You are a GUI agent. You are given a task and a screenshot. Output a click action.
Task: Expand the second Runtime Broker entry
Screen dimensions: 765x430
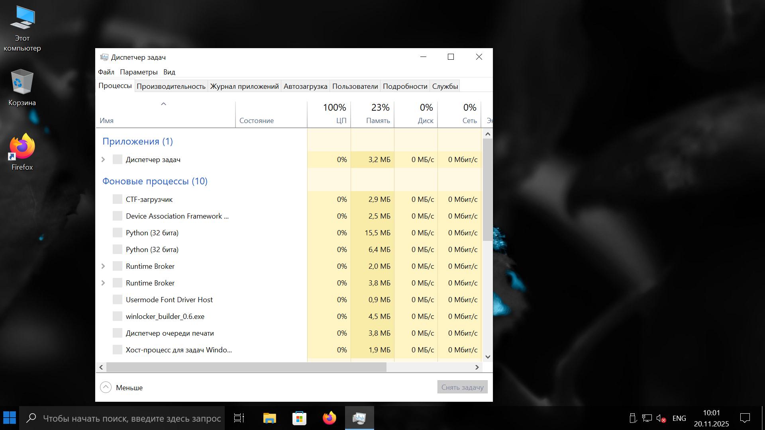pos(103,283)
